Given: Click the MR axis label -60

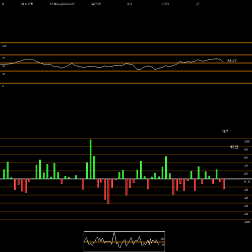Looking at the screenshot, I should (x=246, y=206).
